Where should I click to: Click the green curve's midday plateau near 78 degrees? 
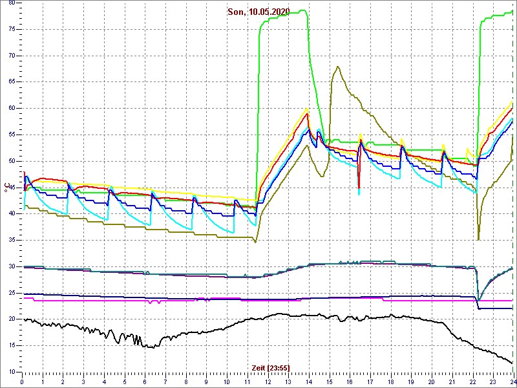point(284,13)
